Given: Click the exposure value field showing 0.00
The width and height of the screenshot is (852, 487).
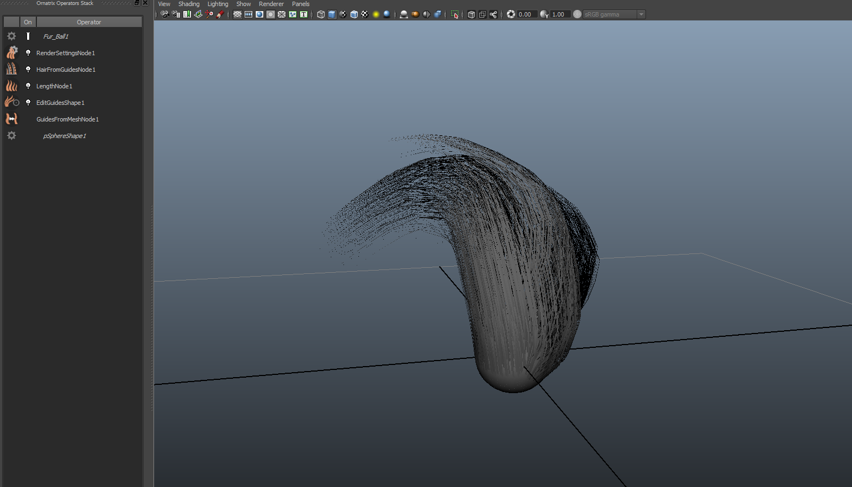Looking at the screenshot, I should [526, 14].
